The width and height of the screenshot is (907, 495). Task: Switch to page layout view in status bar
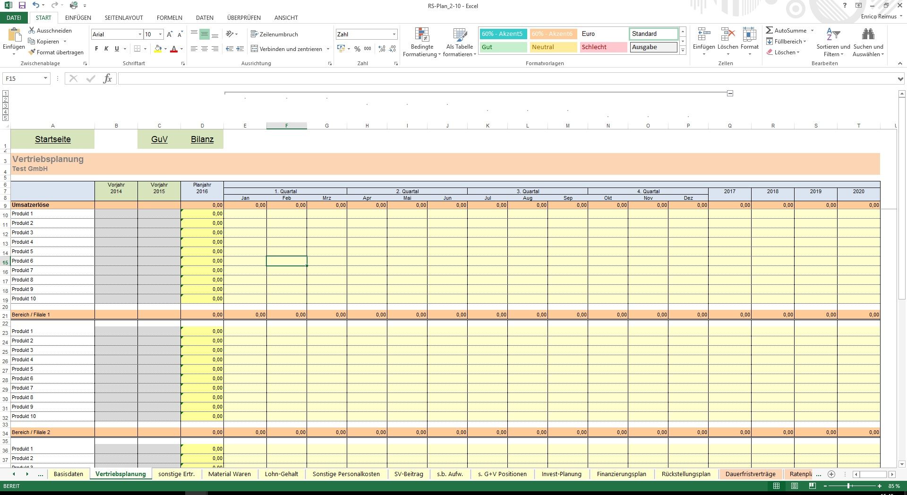click(x=795, y=486)
